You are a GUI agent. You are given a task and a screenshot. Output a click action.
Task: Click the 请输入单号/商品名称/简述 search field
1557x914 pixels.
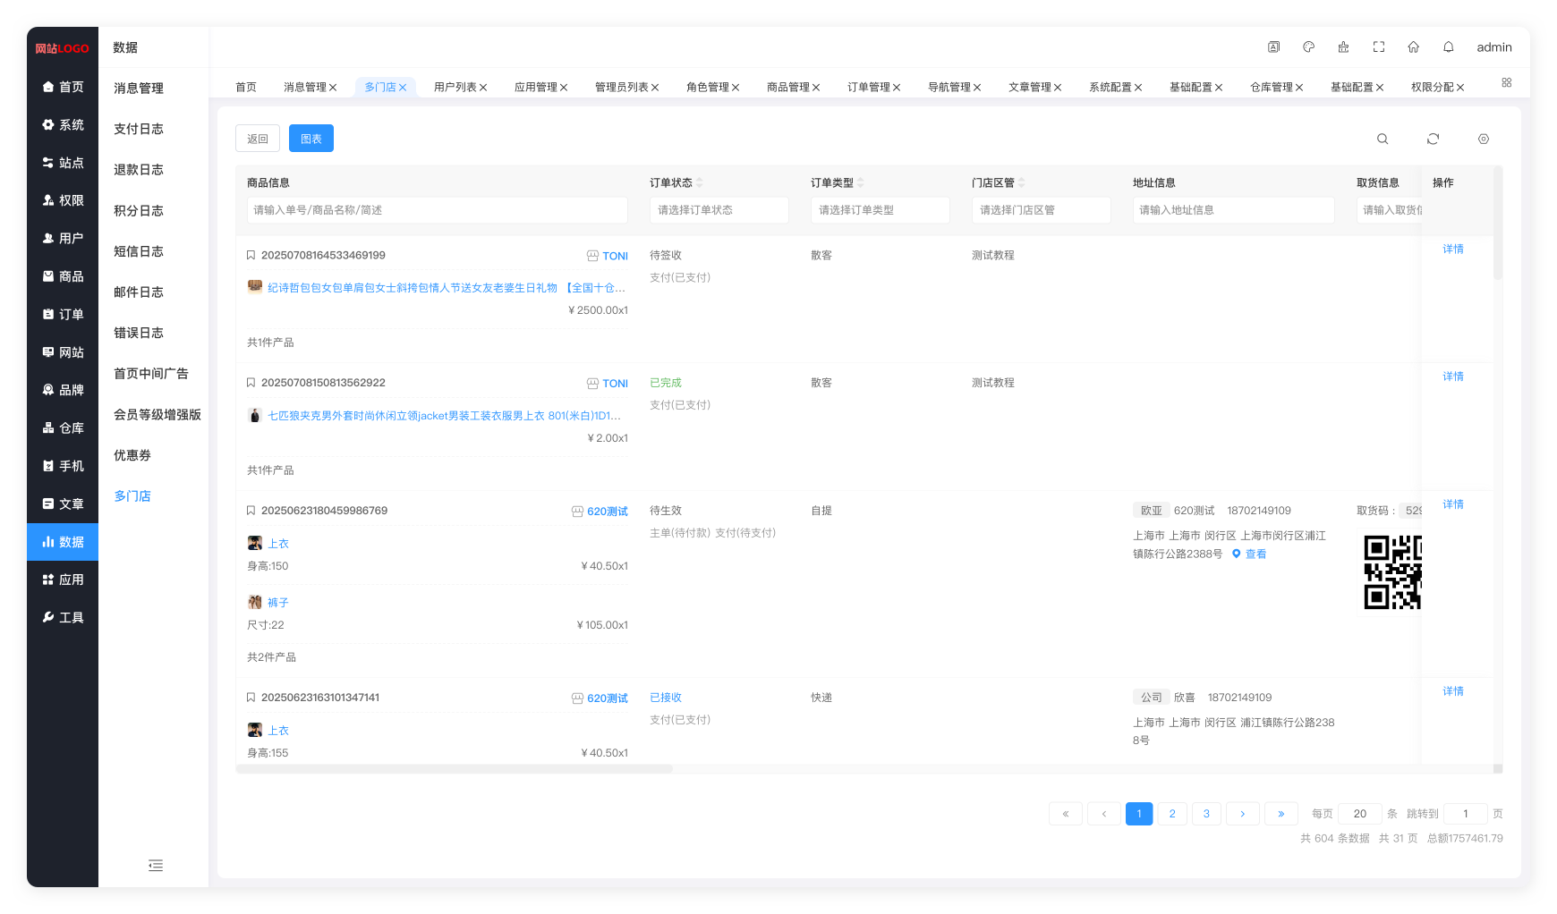pos(437,210)
